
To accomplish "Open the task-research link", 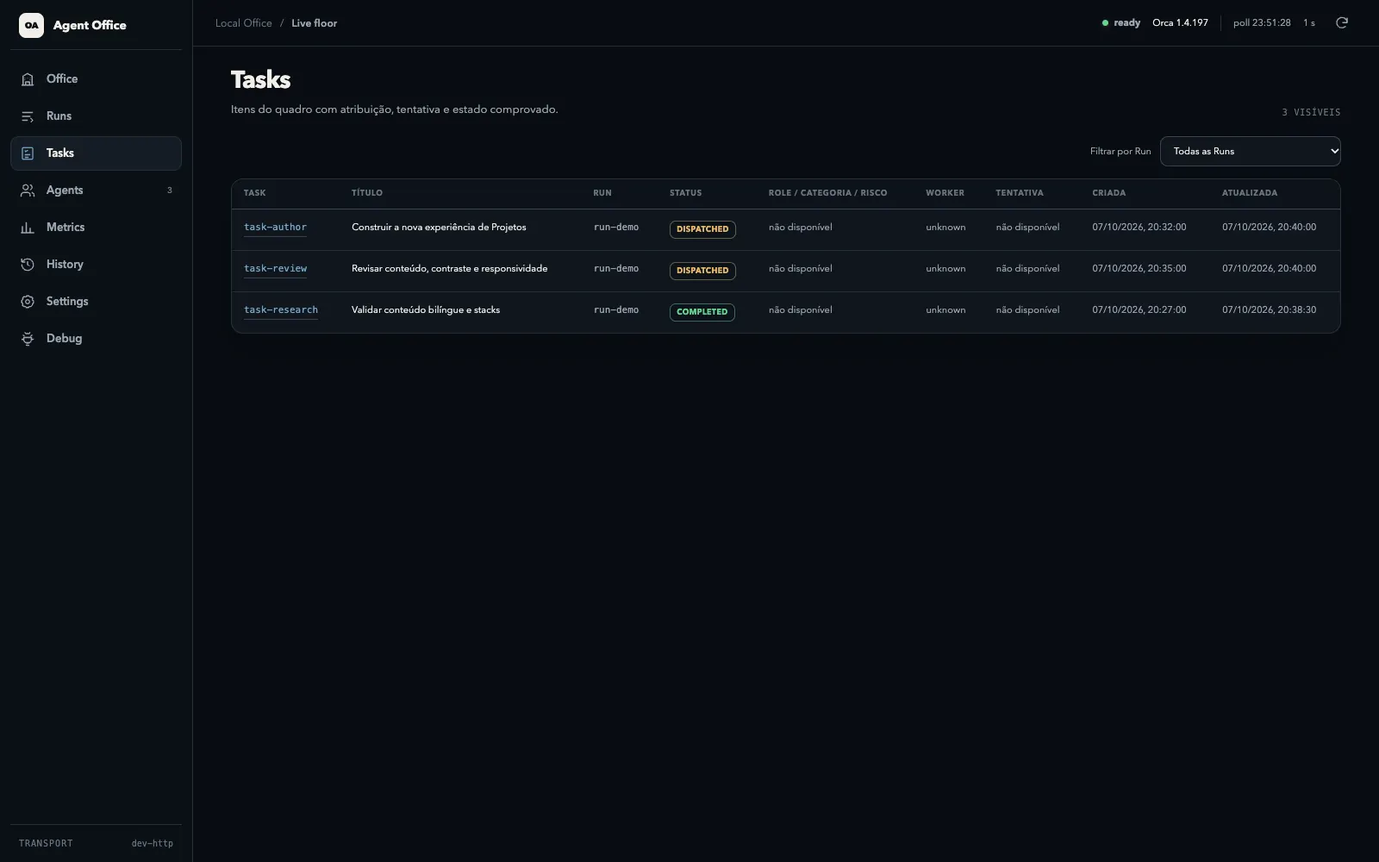I will [x=281, y=310].
